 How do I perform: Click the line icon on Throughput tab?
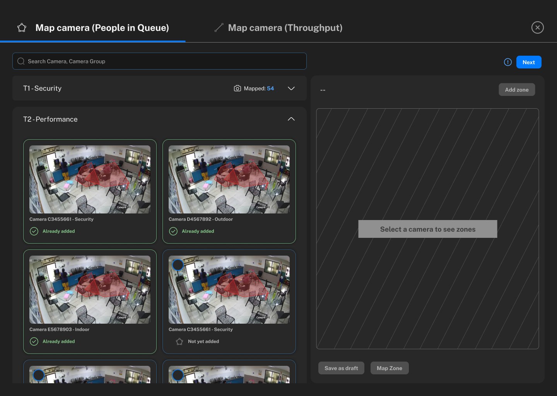219,27
